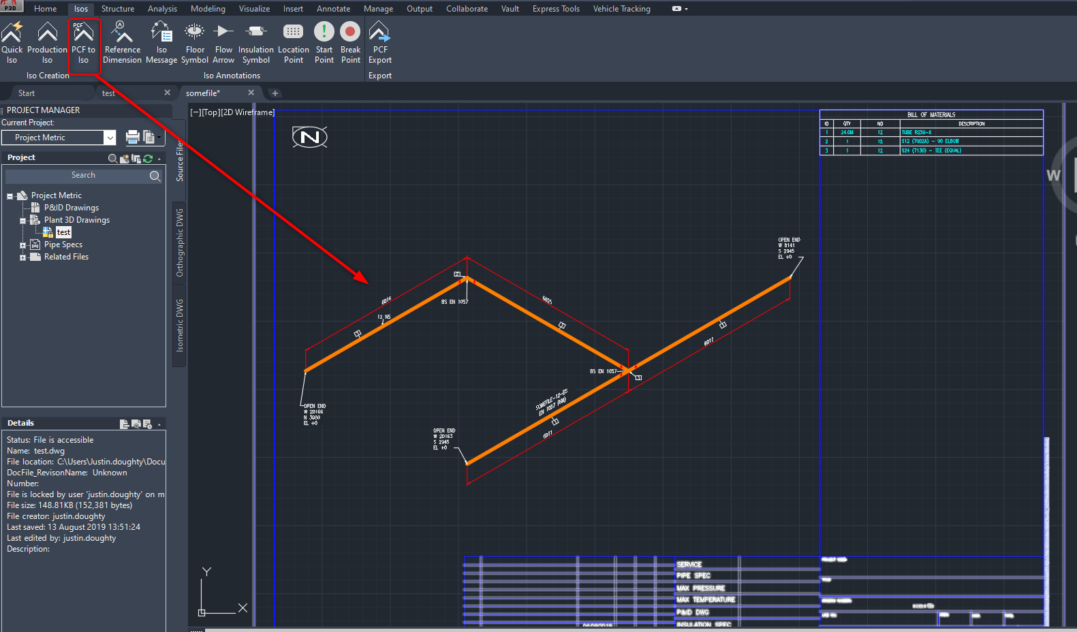Open the Top view control menu
Screen dimensions: 1077x632
[211, 112]
